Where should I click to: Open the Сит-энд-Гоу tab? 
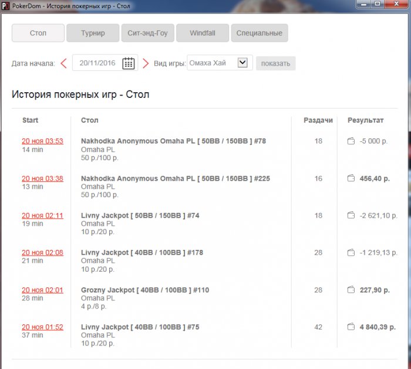coord(147,33)
